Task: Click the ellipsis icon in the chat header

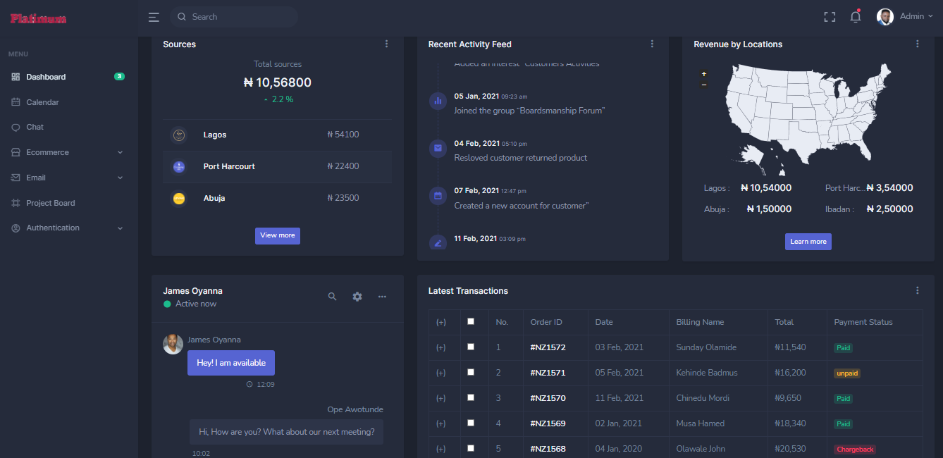Action: 382,297
